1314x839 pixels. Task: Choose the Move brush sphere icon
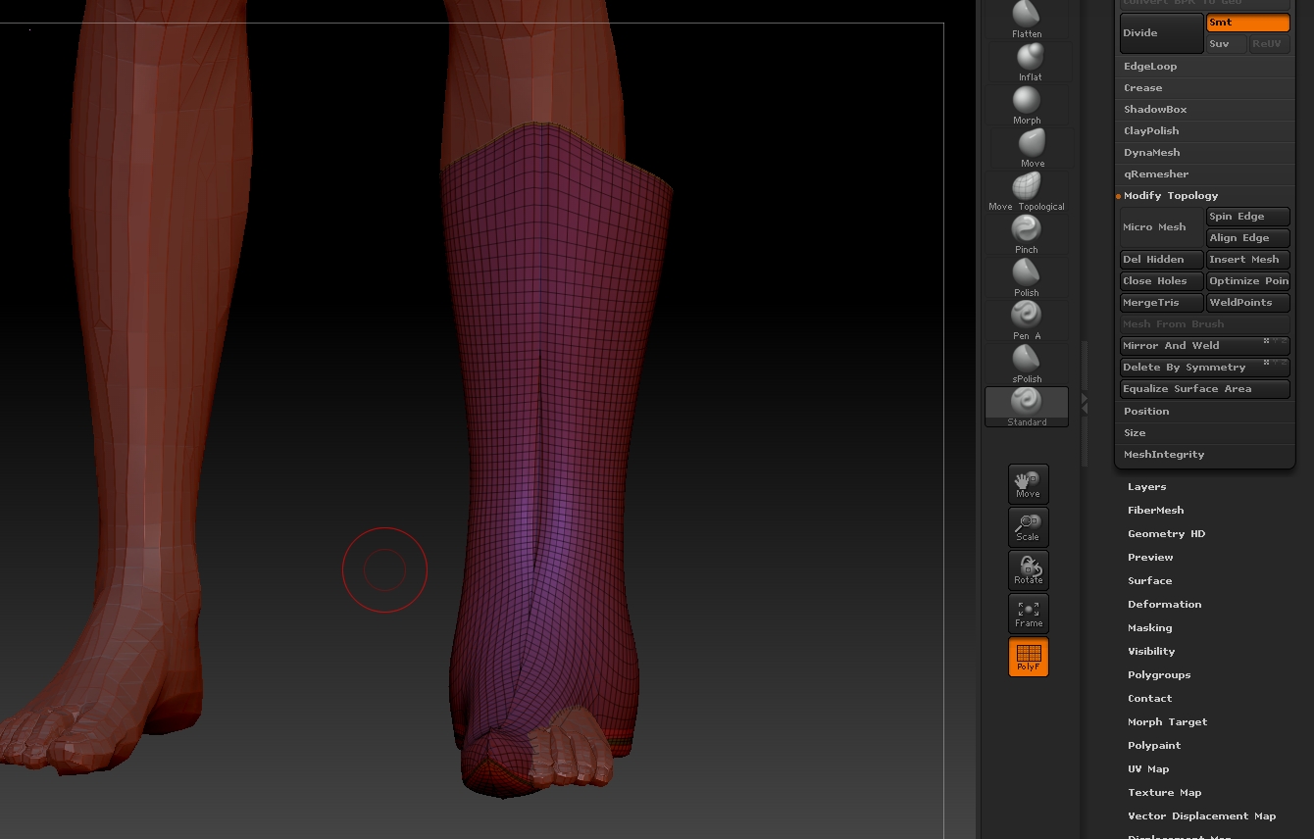(1030, 144)
